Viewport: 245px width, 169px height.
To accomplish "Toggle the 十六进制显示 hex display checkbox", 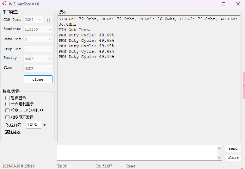I will click(x=8, y=104).
